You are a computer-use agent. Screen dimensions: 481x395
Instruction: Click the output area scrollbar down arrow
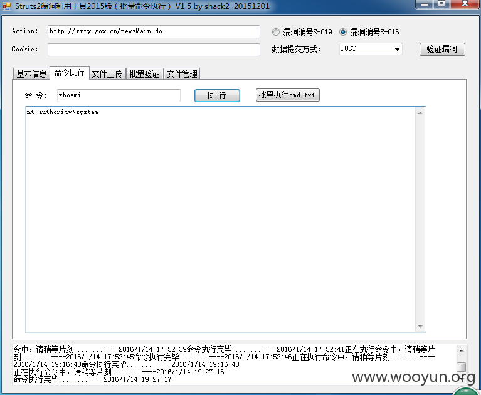pos(420,327)
